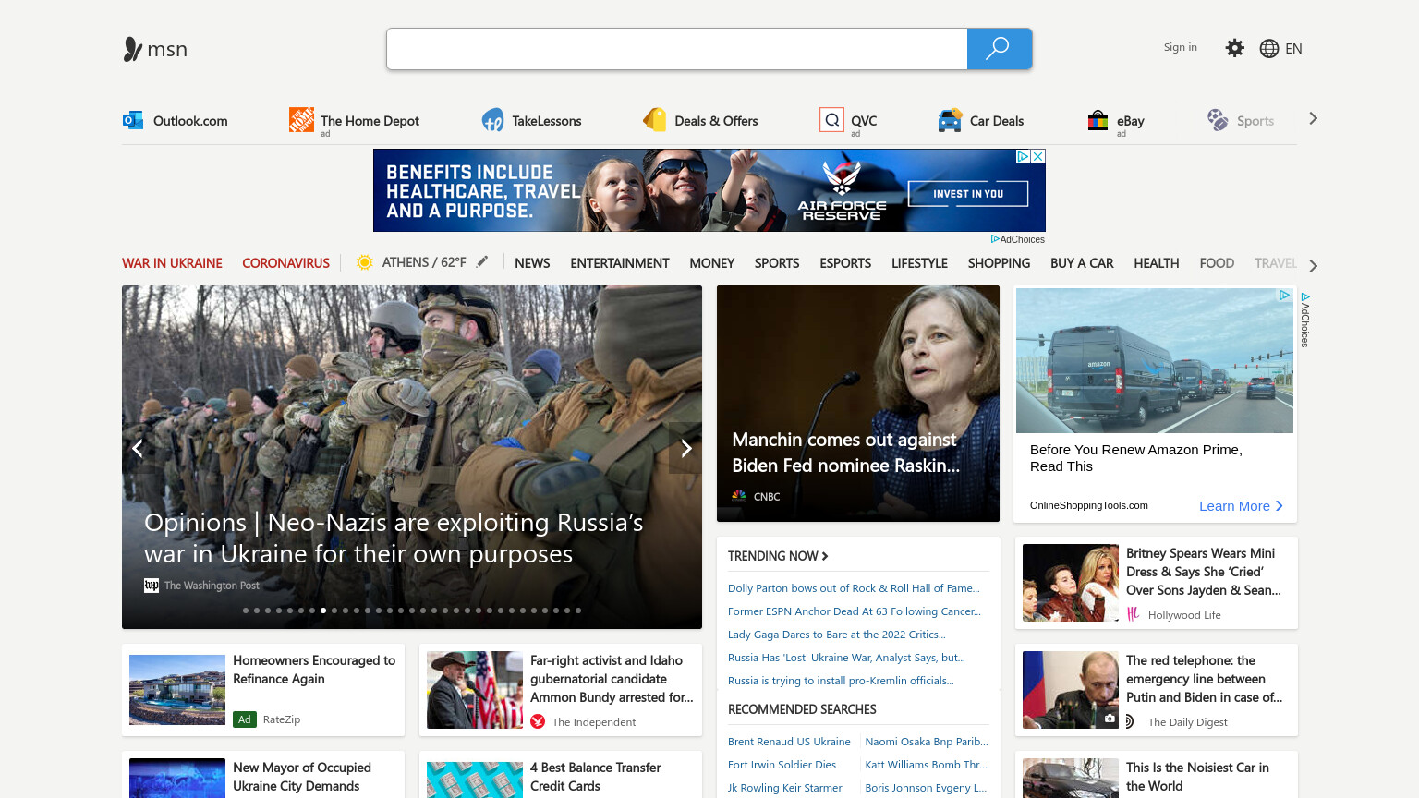Screen dimensions: 1419x798
Task: Jump to last carousel slide dot
Action: 578,611
